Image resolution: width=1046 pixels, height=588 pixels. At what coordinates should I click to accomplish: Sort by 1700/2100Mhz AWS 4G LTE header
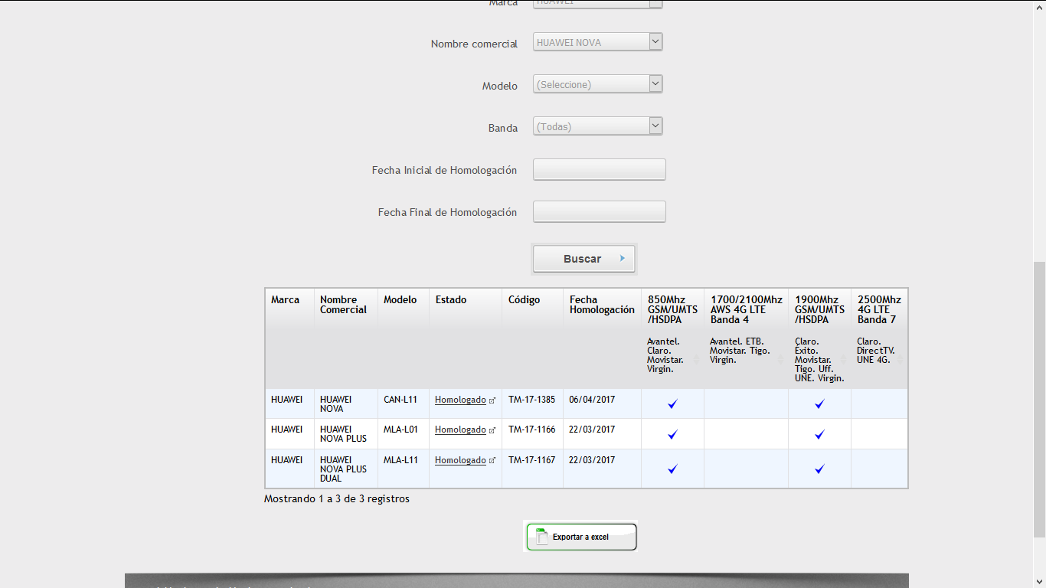[x=747, y=338]
